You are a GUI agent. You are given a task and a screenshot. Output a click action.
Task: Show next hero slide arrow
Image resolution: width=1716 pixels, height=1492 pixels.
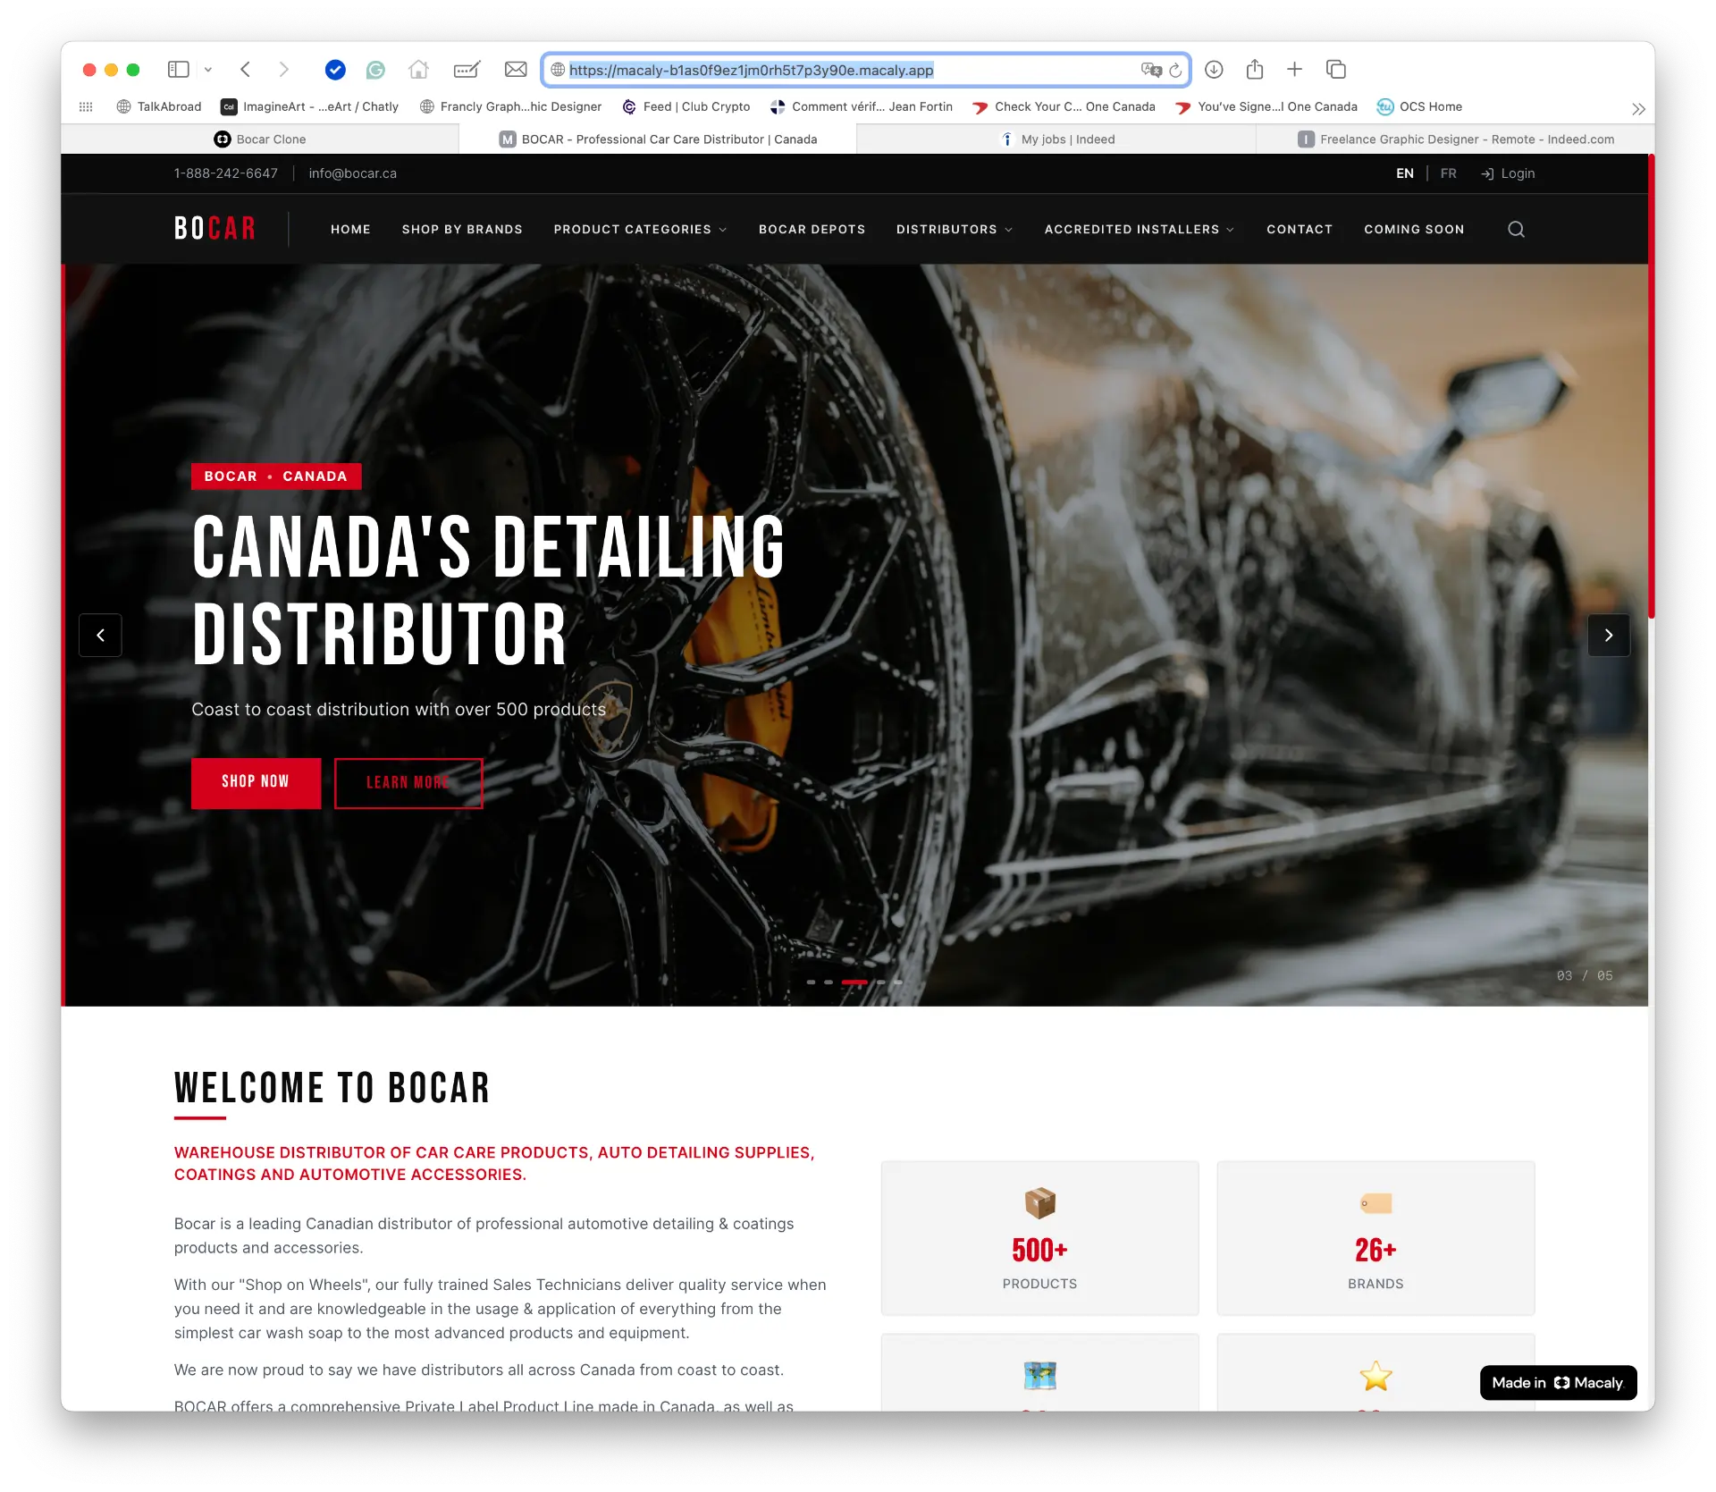pos(1609,636)
